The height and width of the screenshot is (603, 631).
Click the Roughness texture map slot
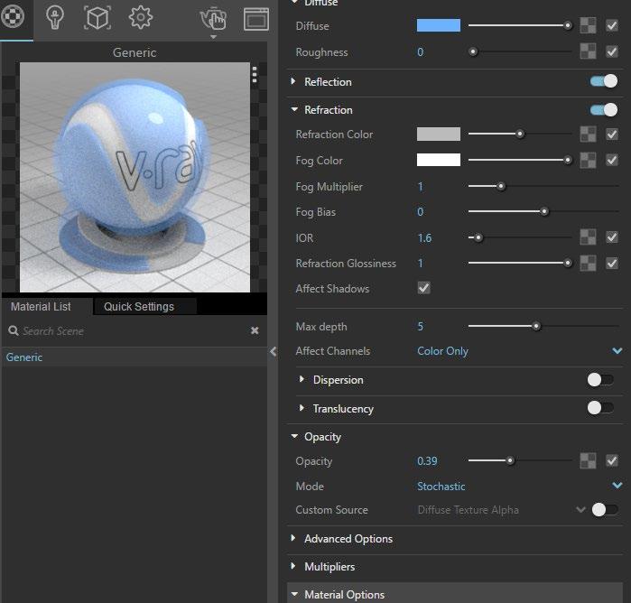(588, 51)
